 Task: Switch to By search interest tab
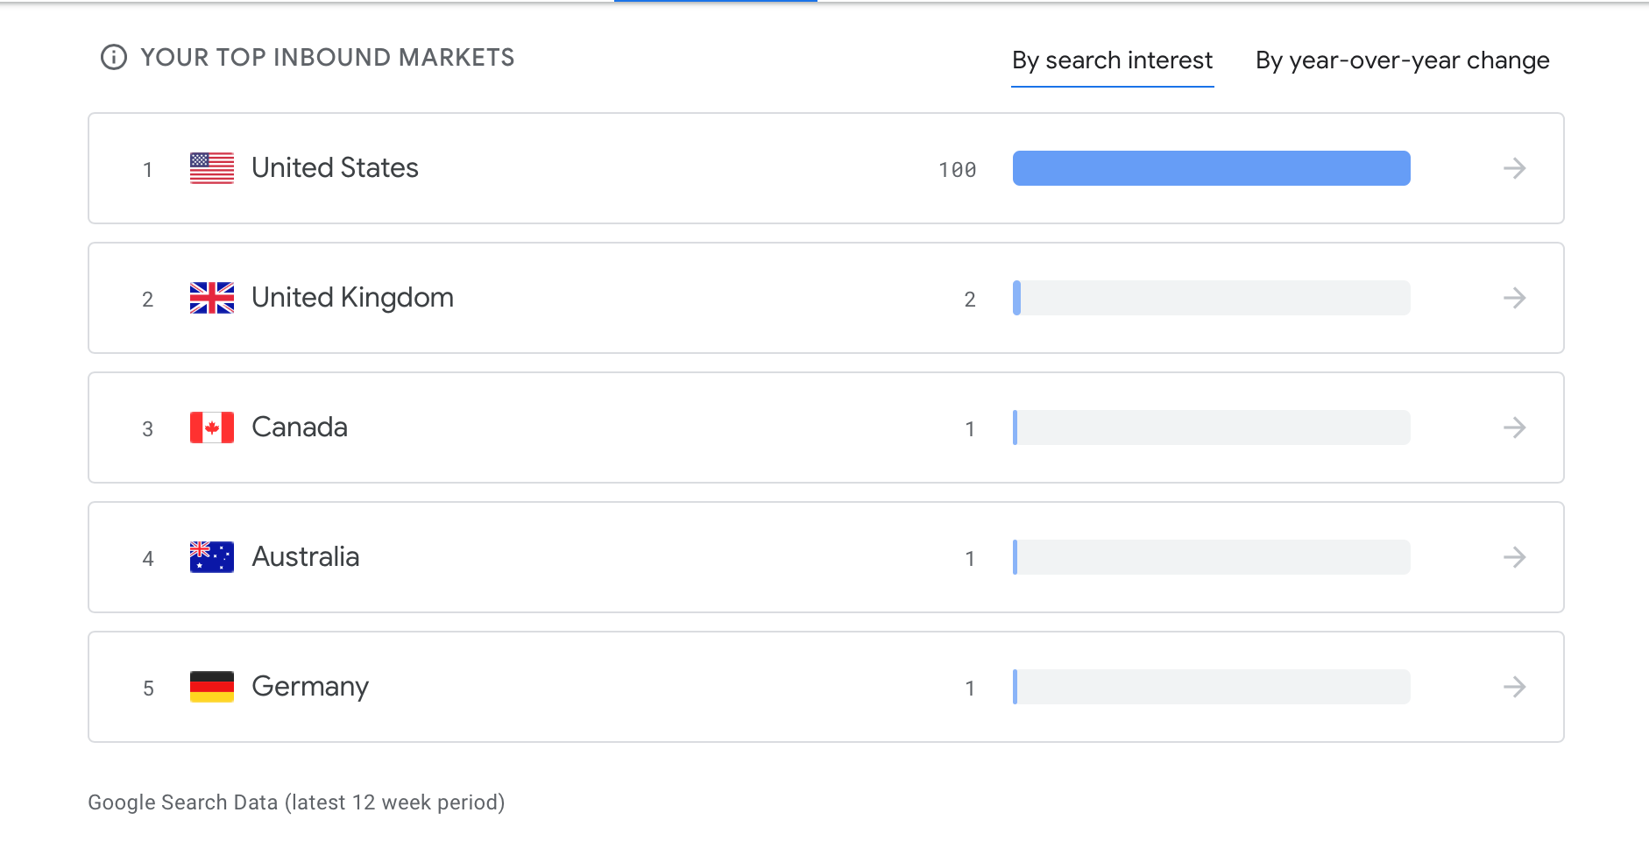pyautogui.click(x=1112, y=60)
